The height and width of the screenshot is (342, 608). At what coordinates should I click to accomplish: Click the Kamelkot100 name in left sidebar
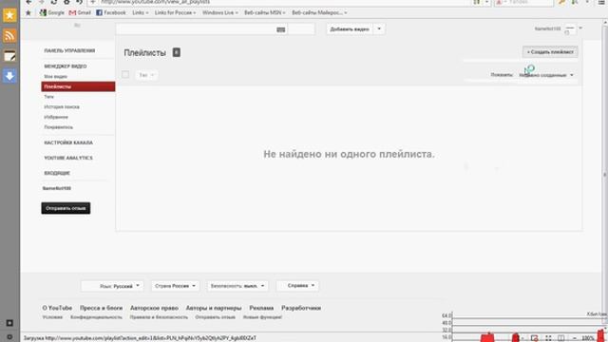57,188
